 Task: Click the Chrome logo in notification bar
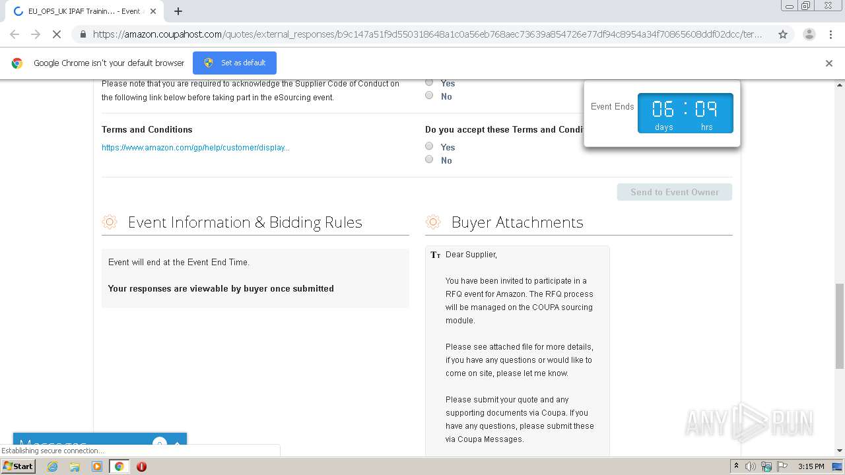(x=17, y=63)
